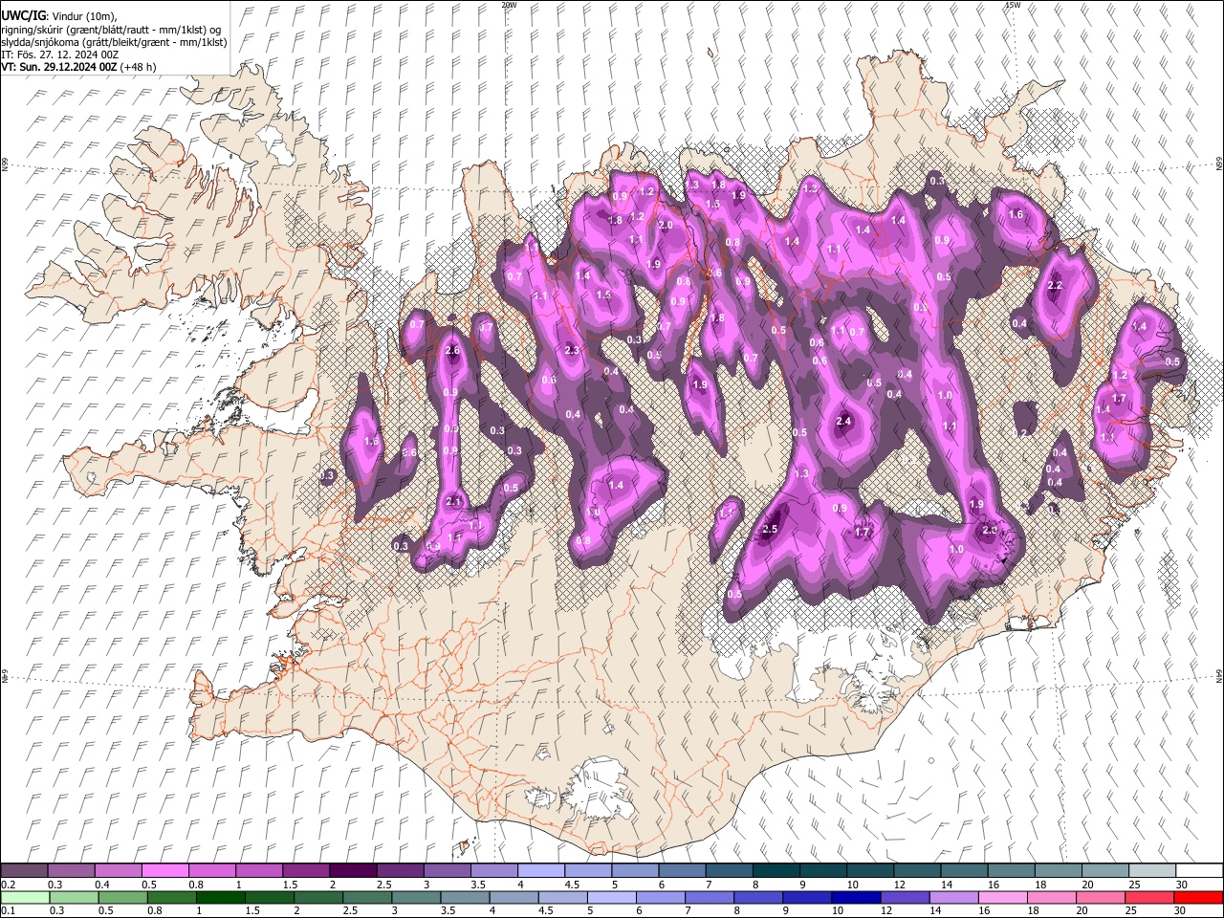Click the darkest purple 2–2.5 snow scale swatch
This screenshot has width=1224, height=918.
coord(353,871)
